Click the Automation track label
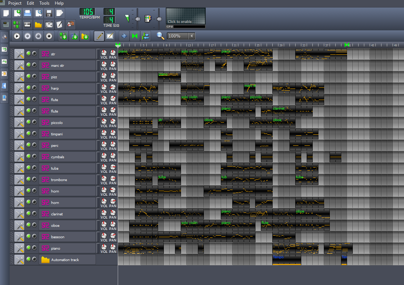 (67, 260)
